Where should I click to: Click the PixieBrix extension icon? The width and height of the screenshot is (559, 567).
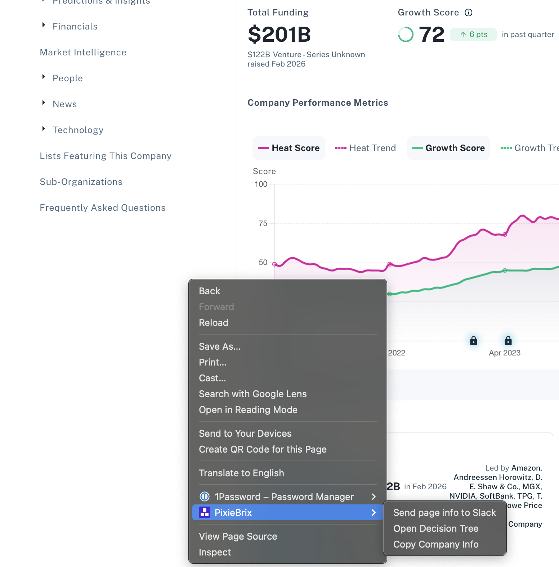(205, 512)
